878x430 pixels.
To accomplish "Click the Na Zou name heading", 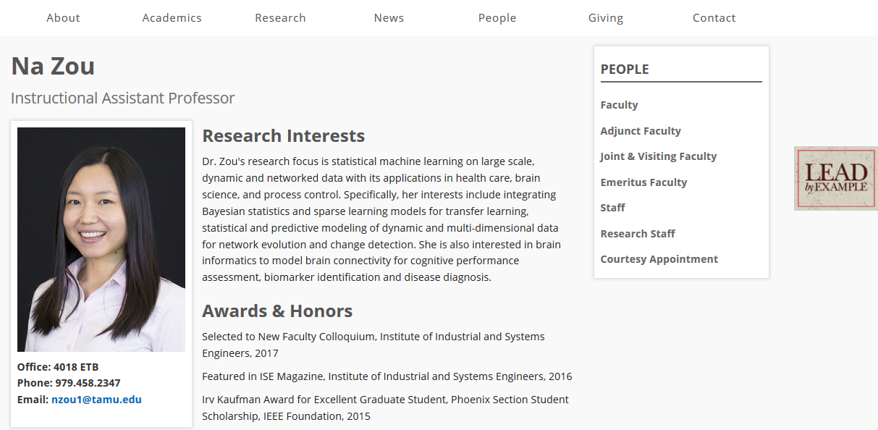I will (x=53, y=67).
